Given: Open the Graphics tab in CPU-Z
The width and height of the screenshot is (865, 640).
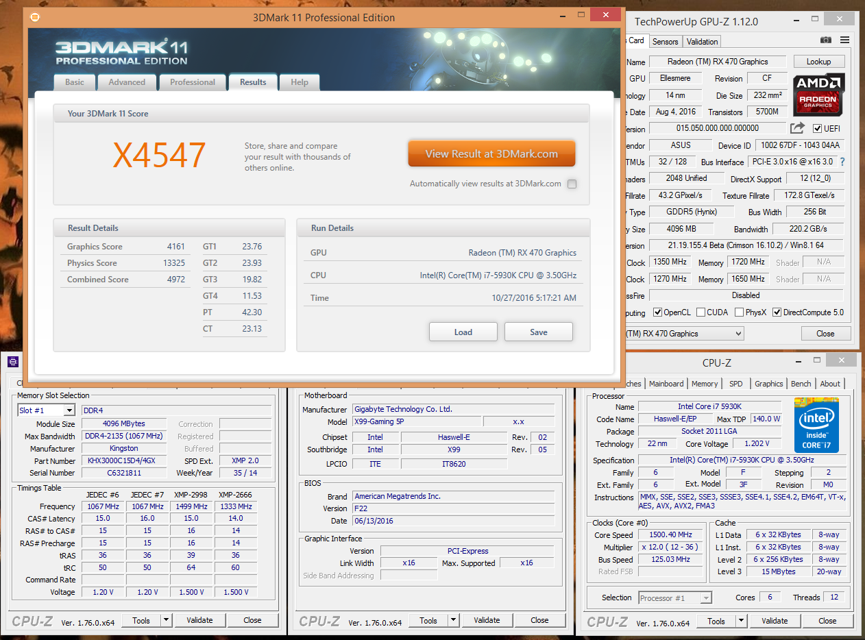Looking at the screenshot, I should click(x=768, y=384).
